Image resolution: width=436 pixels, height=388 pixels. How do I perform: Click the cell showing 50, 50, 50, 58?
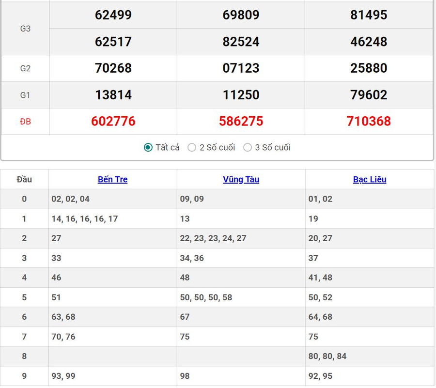tap(206, 297)
